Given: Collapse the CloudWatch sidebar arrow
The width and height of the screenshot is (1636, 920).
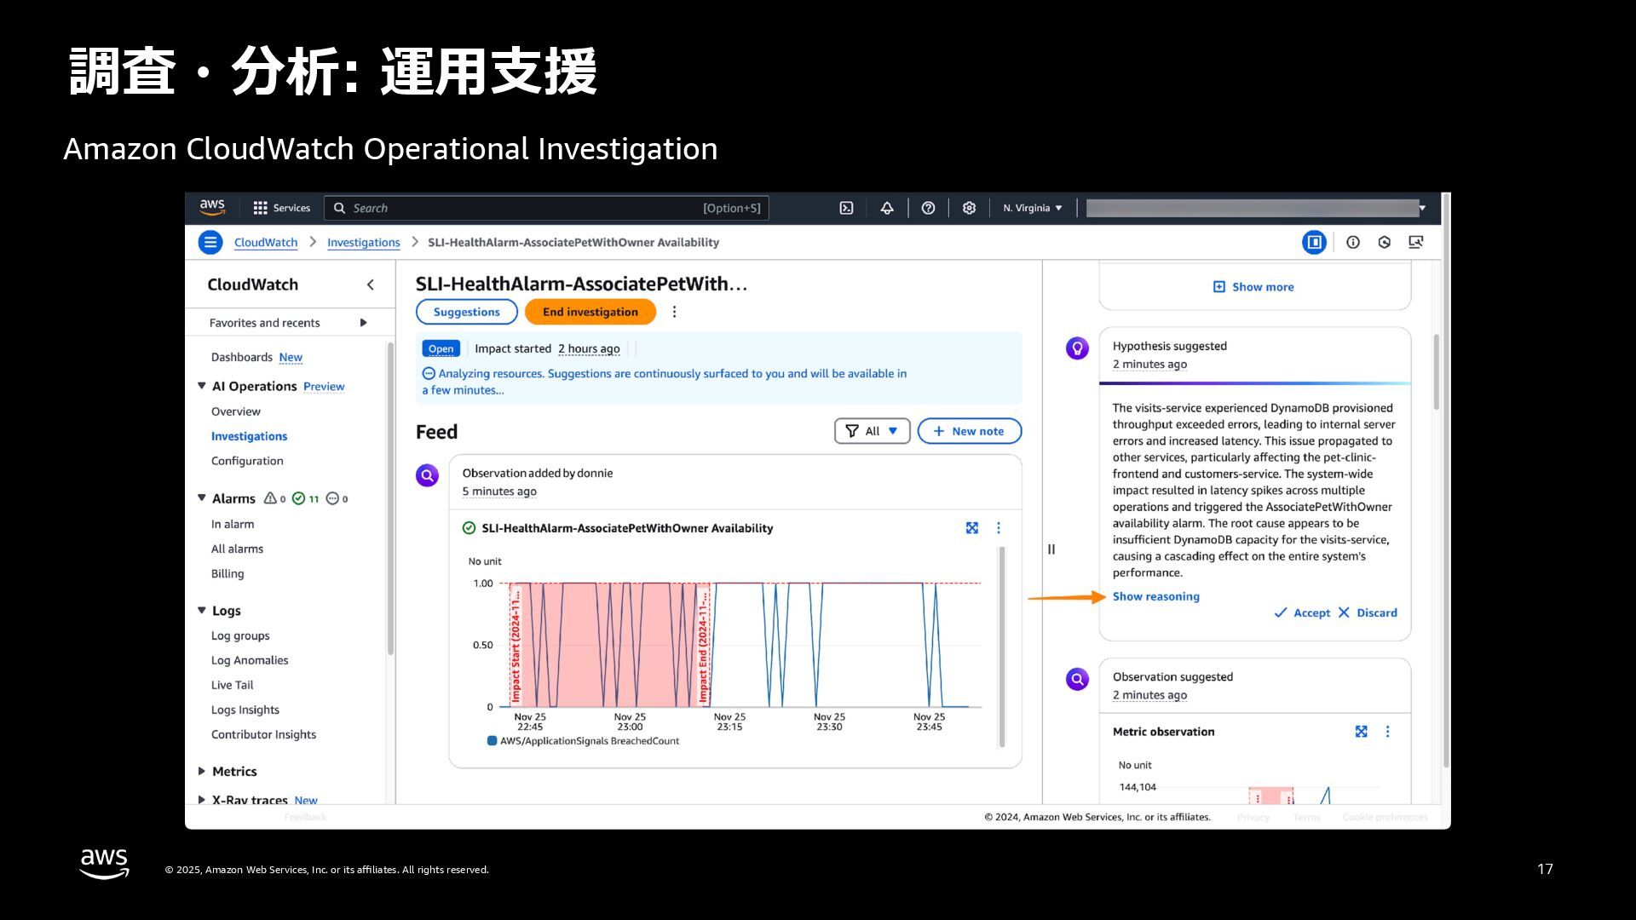Looking at the screenshot, I should (371, 285).
